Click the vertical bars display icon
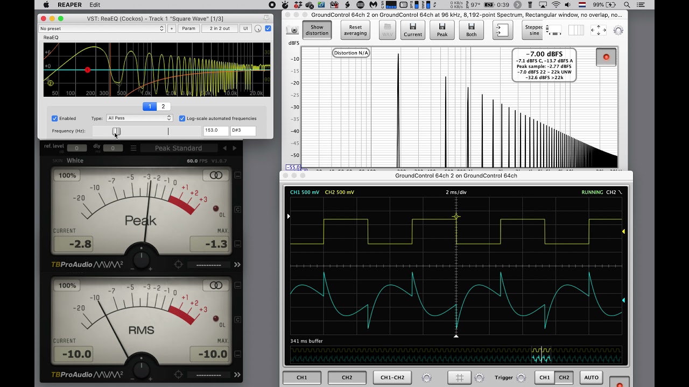This screenshot has width=689, height=387. click(575, 30)
